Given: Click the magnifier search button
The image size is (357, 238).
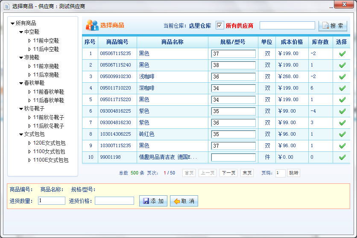Looking at the screenshot, I should (333, 26).
